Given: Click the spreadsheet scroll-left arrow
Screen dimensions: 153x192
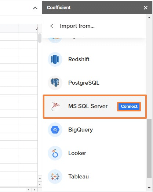Looking at the screenshot, I should pos(29,189).
